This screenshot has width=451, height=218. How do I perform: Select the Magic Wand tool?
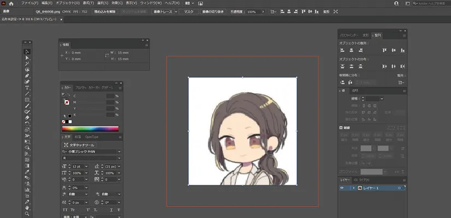[27, 64]
